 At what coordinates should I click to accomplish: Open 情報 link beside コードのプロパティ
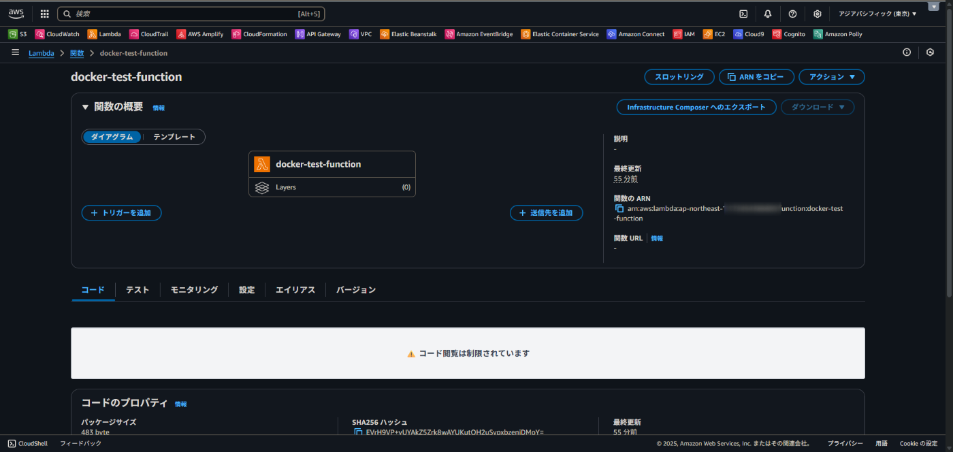coord(181,404)
